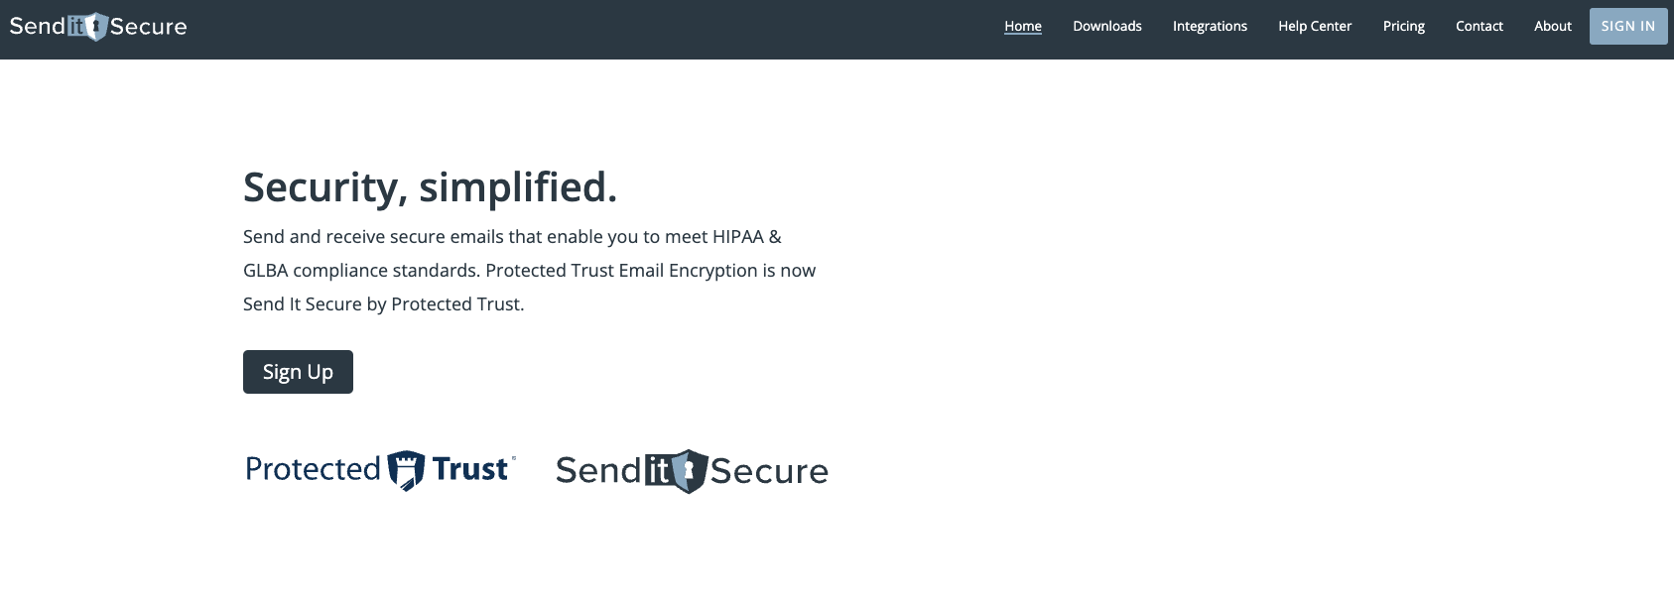Click the Sign Up button
Screen dimensions: 1674x600
[x=298, y=372]
